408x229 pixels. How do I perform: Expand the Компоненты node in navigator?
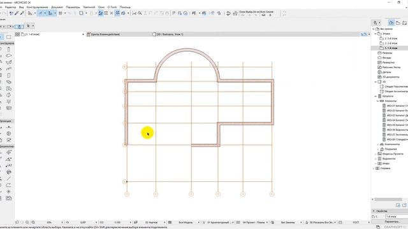click(378, 144)
